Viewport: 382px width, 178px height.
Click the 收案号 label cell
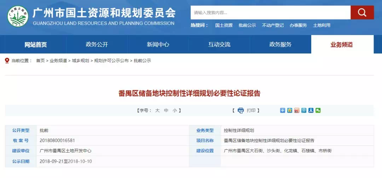tap(21, 140)
